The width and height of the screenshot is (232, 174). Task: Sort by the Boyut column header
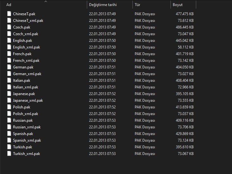177,5
